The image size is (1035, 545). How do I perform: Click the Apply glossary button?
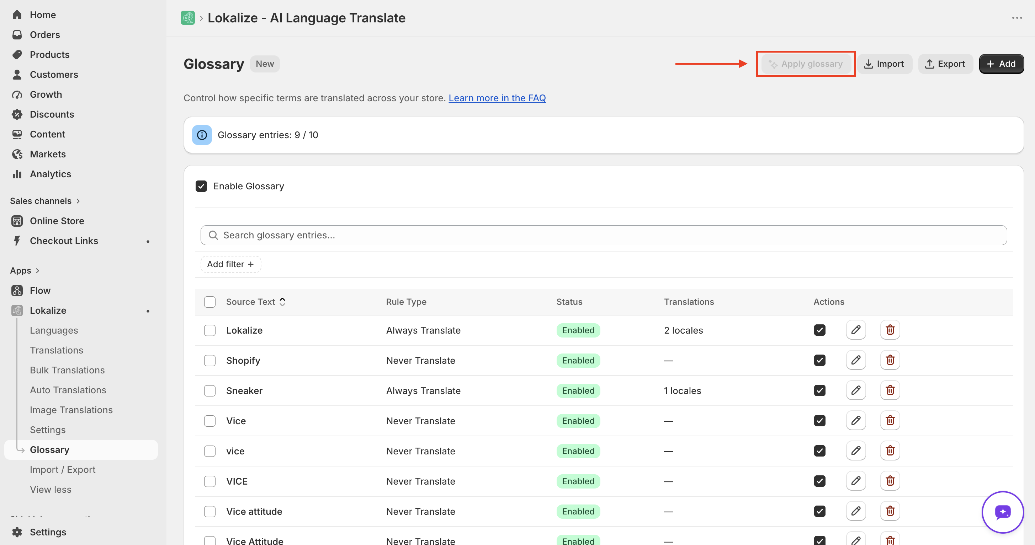[x=806, y=64]
